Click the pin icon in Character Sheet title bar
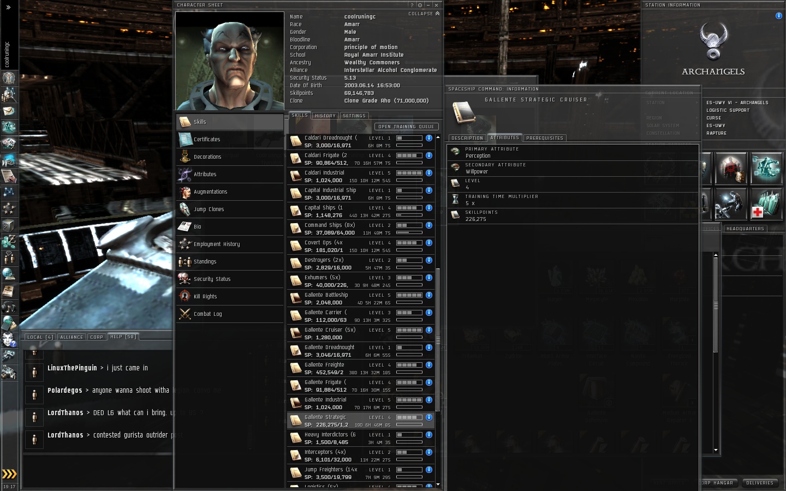786x491 pixels. [x=420, y=5]
